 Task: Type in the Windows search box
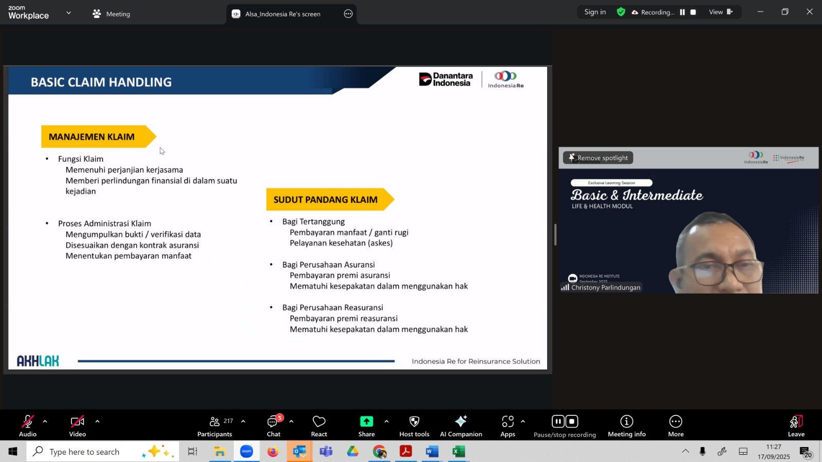(x=85, y=452)
